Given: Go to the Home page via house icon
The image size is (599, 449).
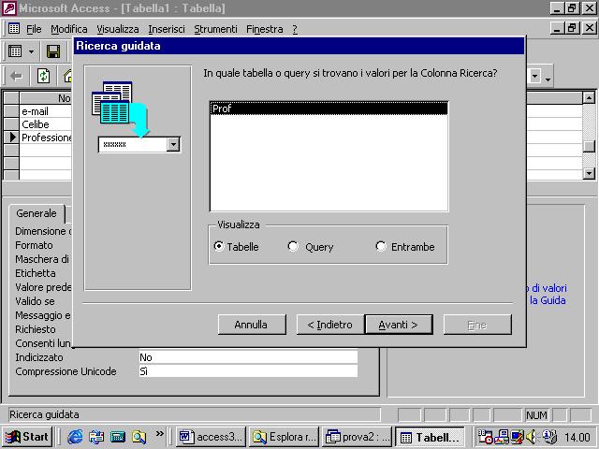Looking at the screenshot, I should point(68,76).
